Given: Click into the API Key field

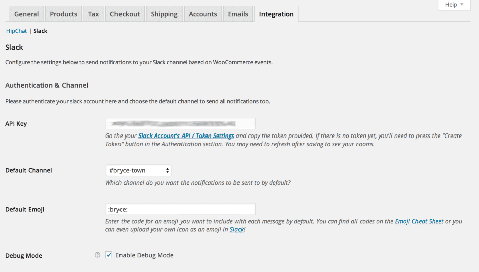Looking at the screenshot, I should pyautogui.click(x=181, y=123).
